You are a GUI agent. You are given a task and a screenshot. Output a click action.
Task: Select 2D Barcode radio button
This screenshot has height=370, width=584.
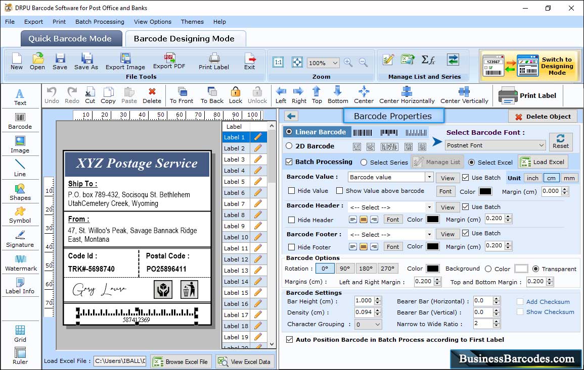tap(289, 146)
